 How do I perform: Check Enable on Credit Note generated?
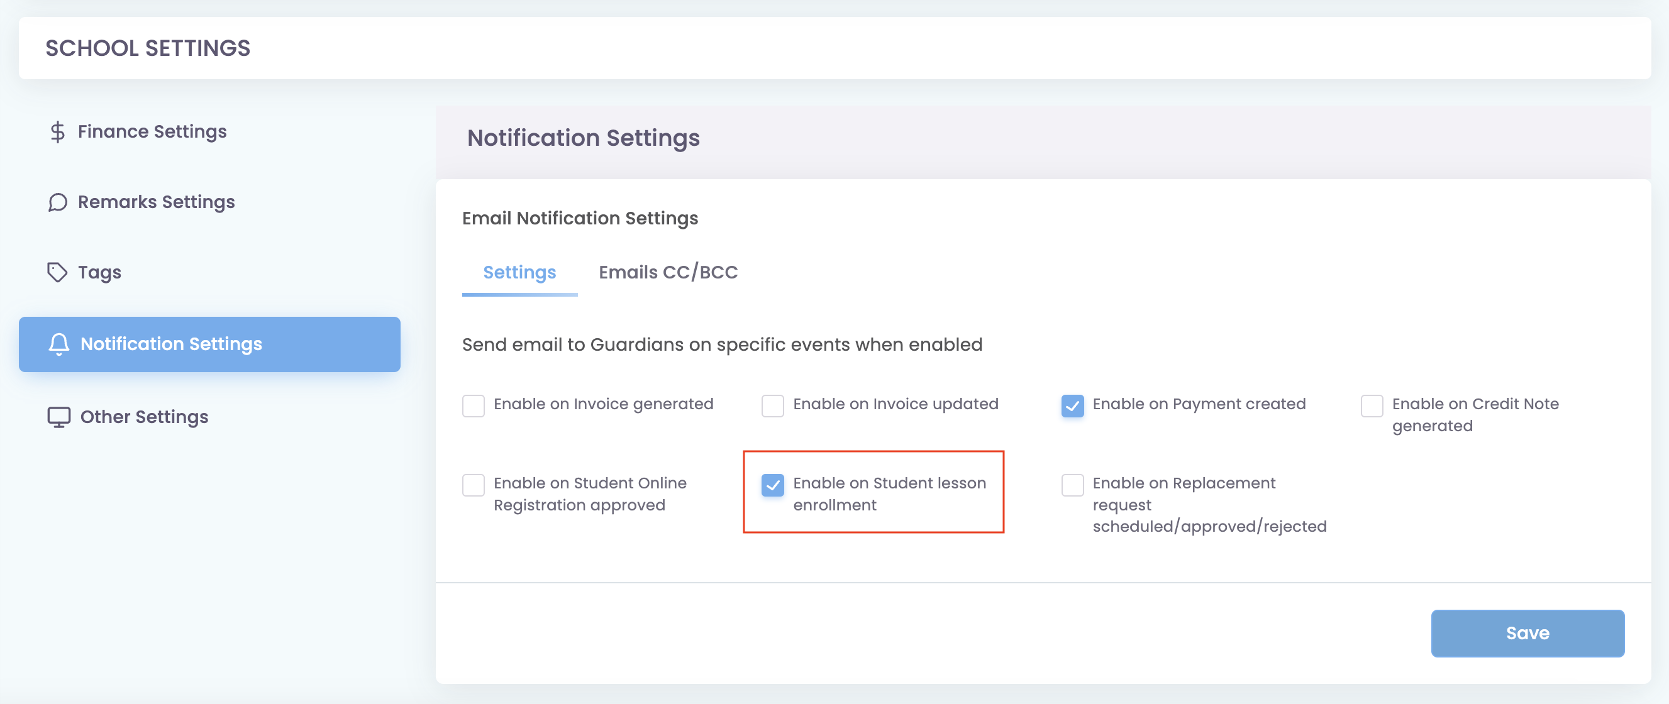coord(1372,406)
